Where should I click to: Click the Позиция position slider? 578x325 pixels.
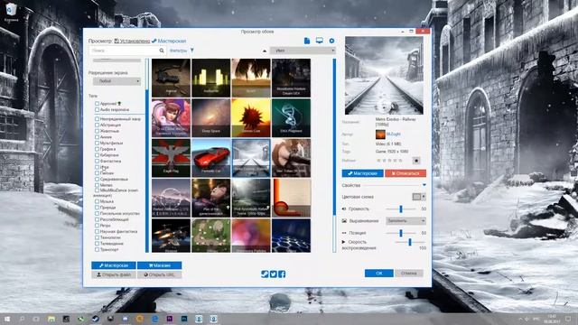[401, 233]
